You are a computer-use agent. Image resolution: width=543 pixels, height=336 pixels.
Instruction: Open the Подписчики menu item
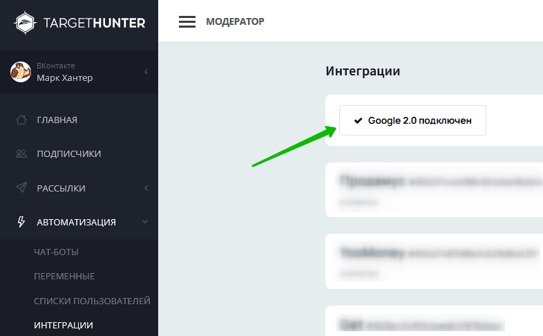coord(68,153)
